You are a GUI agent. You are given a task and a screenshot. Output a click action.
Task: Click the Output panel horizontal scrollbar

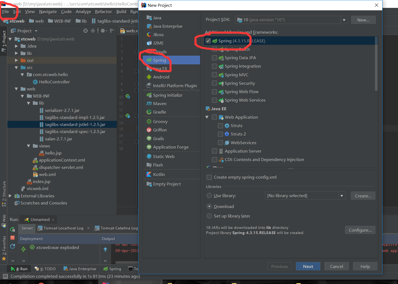click(127, 262)
